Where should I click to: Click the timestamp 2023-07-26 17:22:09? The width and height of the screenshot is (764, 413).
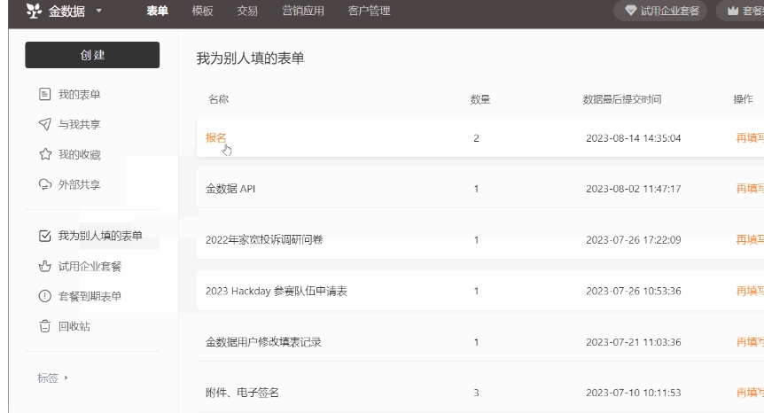634,239
